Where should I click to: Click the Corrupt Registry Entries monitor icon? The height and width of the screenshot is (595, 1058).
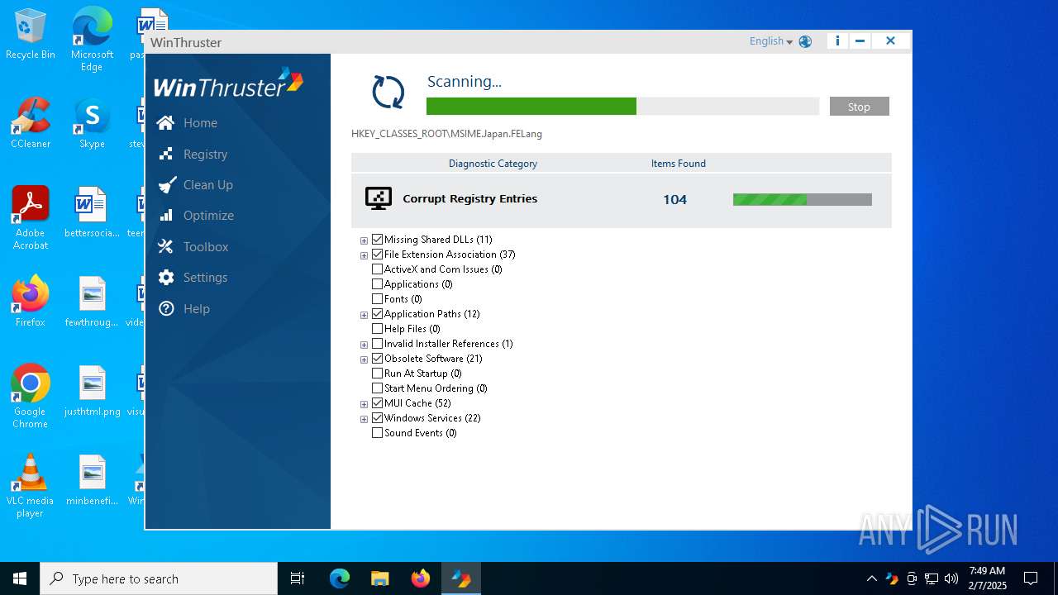(379, 198)
